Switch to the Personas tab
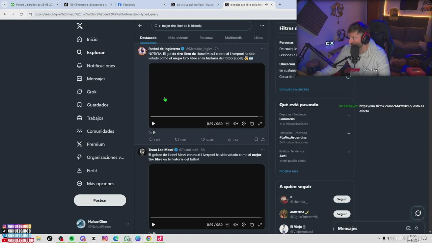This screenshot has width=432, height=243. 206,38
